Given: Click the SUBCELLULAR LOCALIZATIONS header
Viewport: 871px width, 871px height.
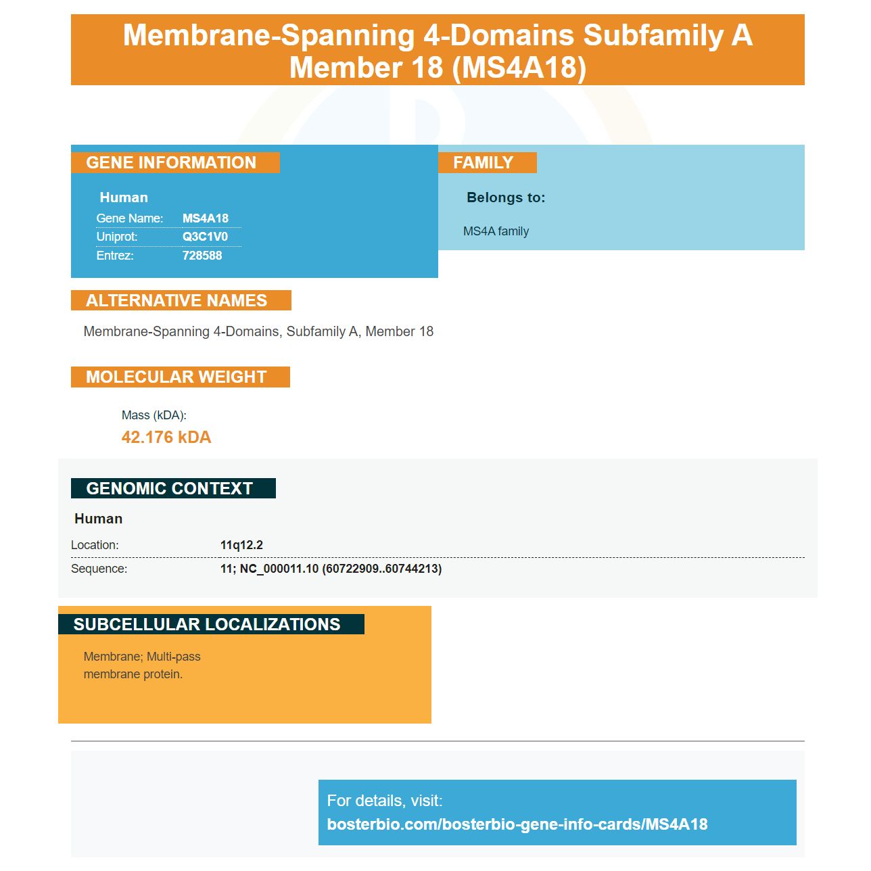Looking at the screenshot, I should [211, 624].
